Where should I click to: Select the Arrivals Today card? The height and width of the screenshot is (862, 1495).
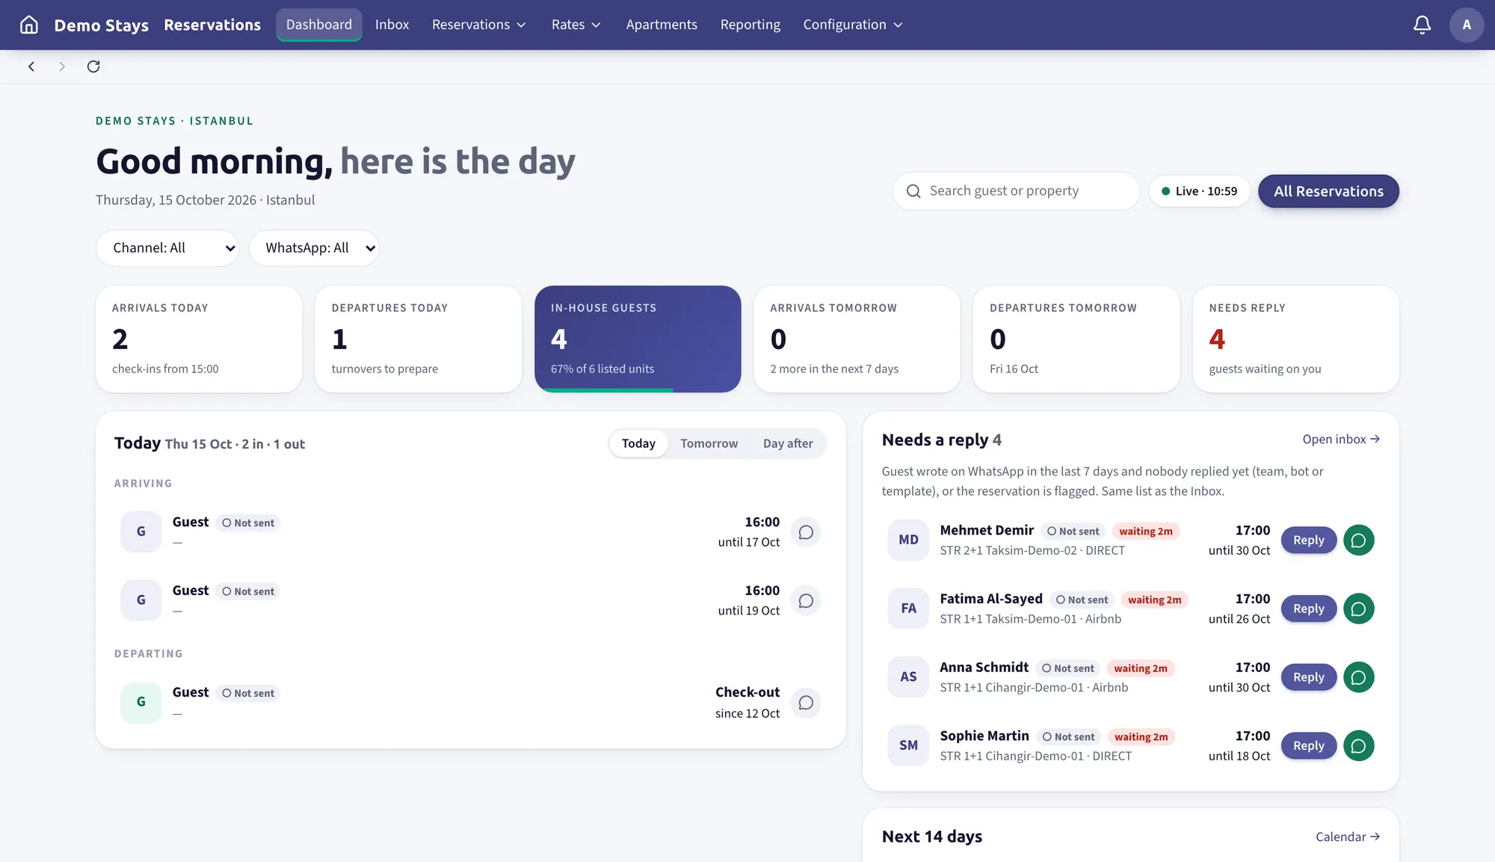click(x=199, y=339)
